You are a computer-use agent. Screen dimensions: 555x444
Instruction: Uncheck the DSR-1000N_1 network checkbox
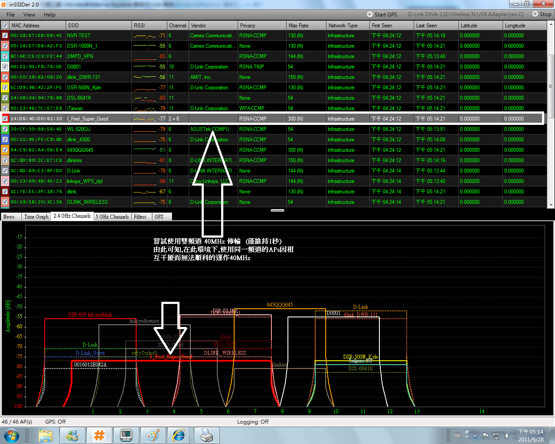tap(5, 46)
